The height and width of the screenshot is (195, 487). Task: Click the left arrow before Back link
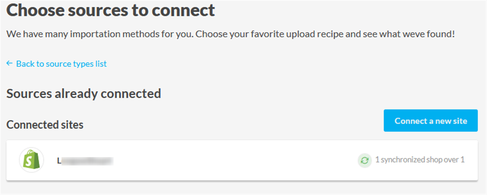(x=9, y=63)
